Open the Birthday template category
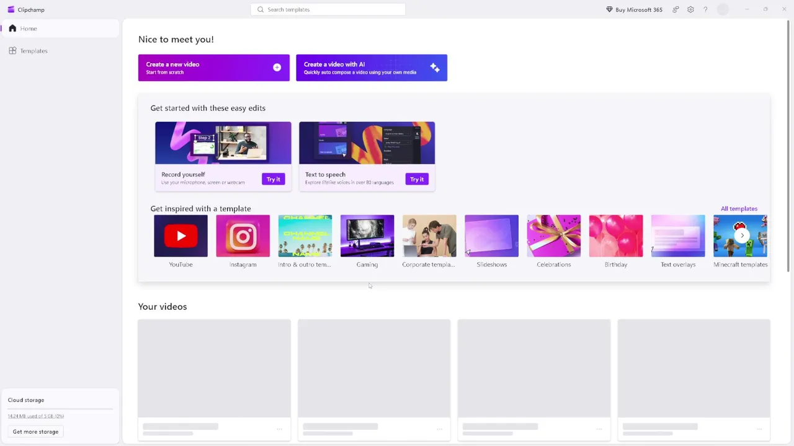The width and height of the screenshot is (794, 446). (x=616, y=242)
